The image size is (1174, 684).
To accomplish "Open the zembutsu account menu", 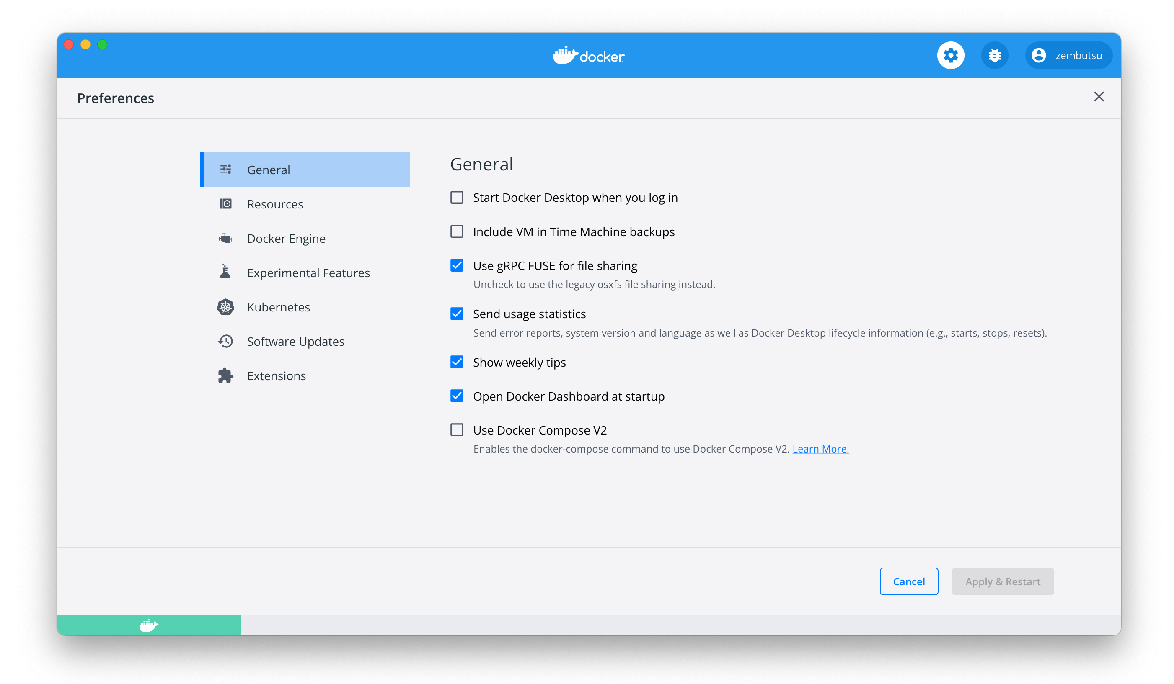I will (x=1068, y=55).
